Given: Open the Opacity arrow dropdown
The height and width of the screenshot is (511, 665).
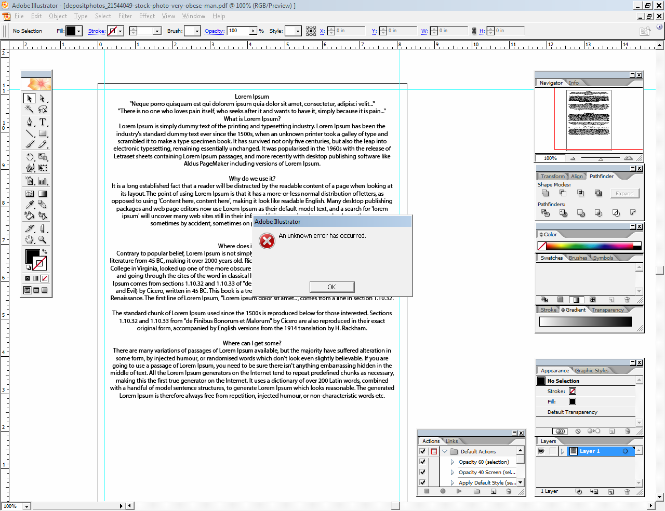Looking at the screenshot, I should (x=254, y=31).
